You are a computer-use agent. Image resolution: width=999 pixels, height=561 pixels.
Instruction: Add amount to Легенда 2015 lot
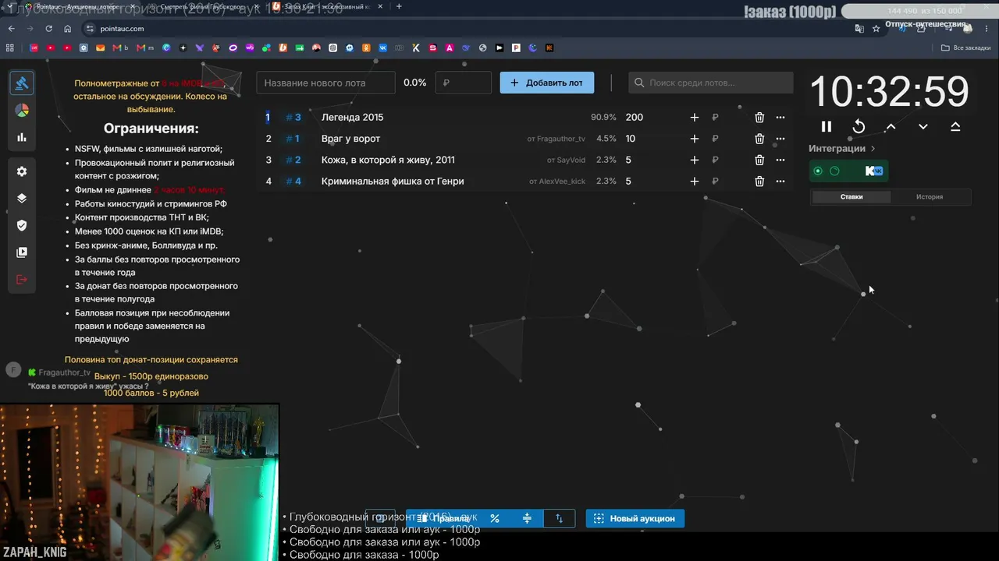point(695,118)
